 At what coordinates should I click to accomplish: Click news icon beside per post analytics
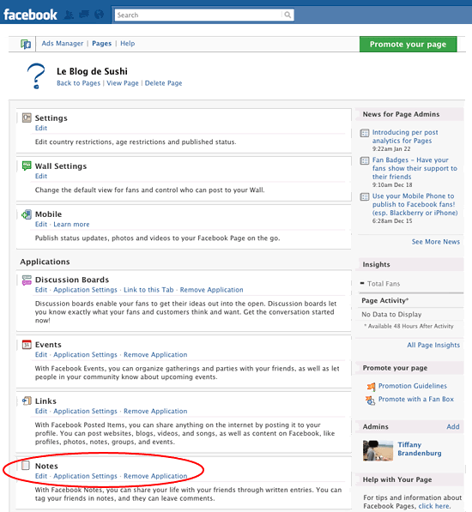click(x=365, y=133)
